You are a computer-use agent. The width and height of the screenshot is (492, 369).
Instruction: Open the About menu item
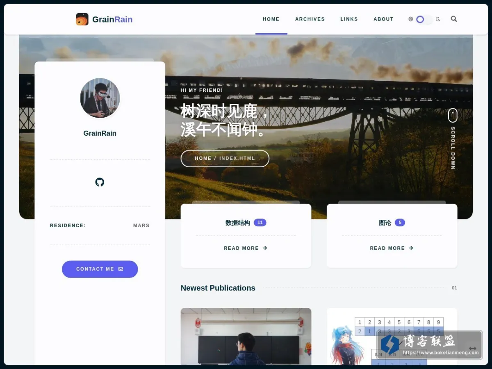pyautogui.click(x=383, y=19)
